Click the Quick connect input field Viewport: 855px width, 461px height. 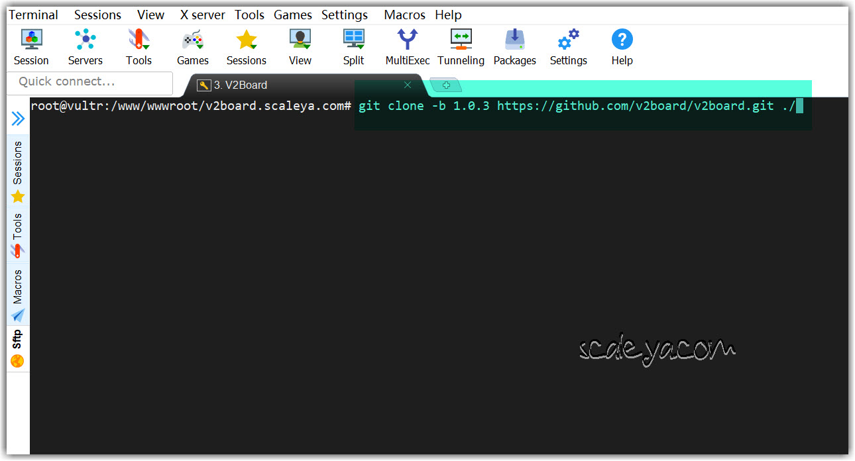(x=89, y=82)
